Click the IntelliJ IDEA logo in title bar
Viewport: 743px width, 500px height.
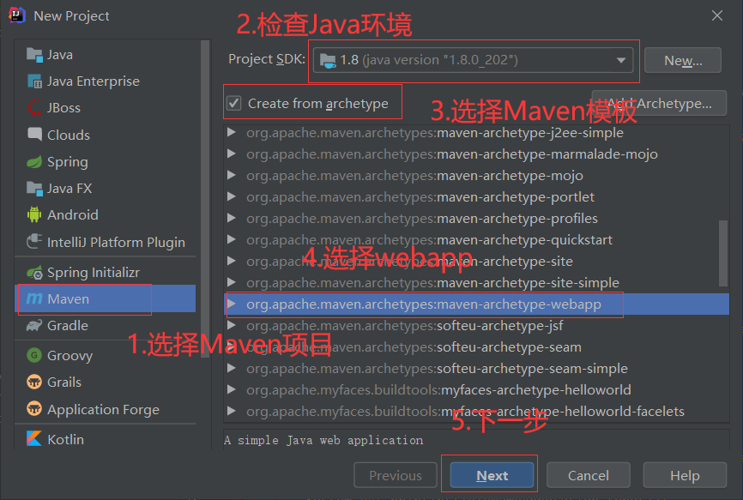tap(17, 15)
